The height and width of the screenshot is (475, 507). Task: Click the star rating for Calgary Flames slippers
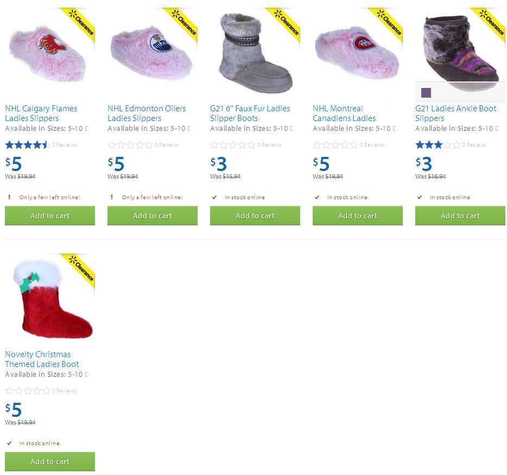28,144
